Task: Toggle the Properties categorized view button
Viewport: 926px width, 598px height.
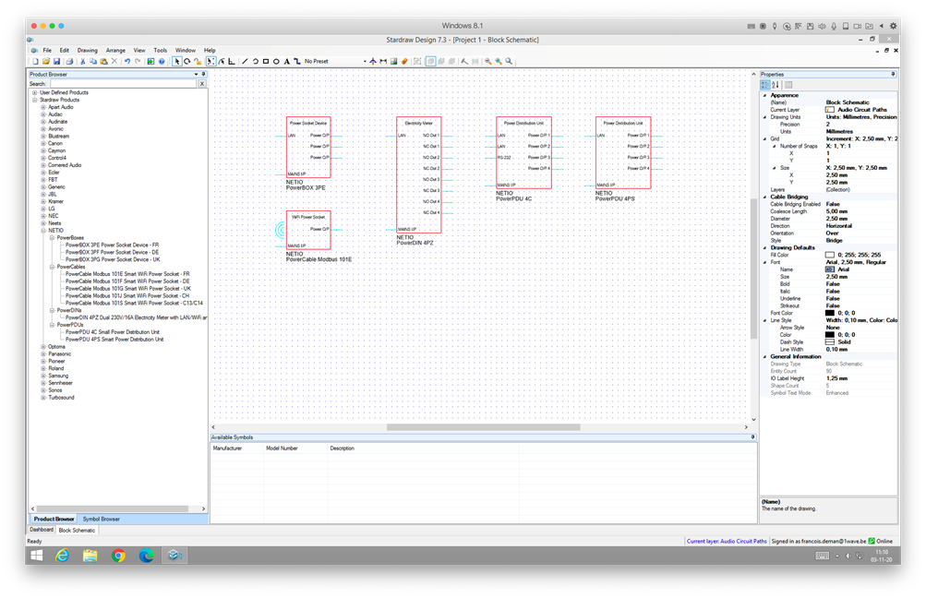Action: 765,85
